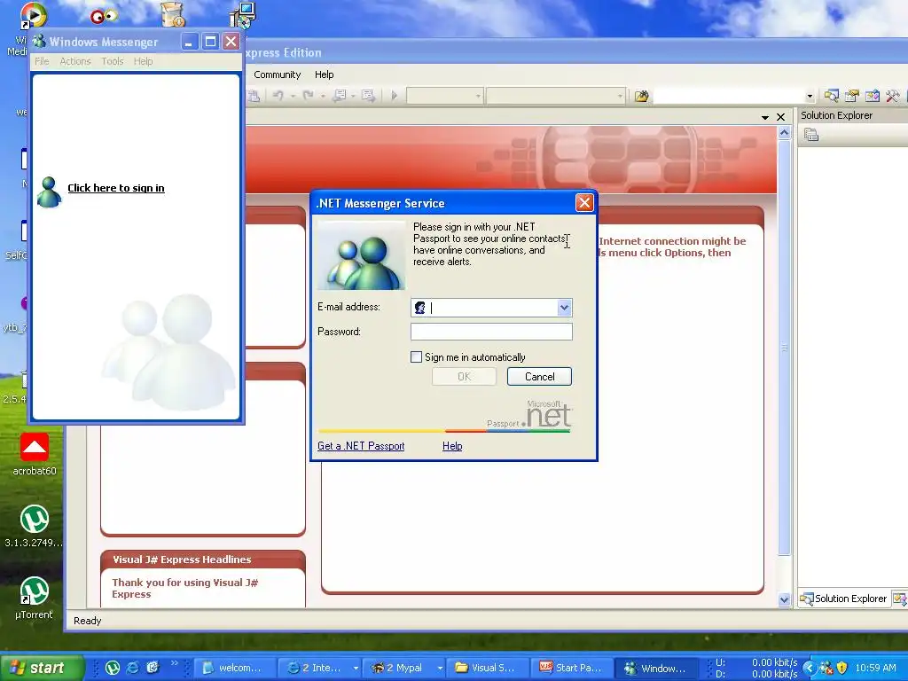Click the Start Debugging play icon

(395, 96)
